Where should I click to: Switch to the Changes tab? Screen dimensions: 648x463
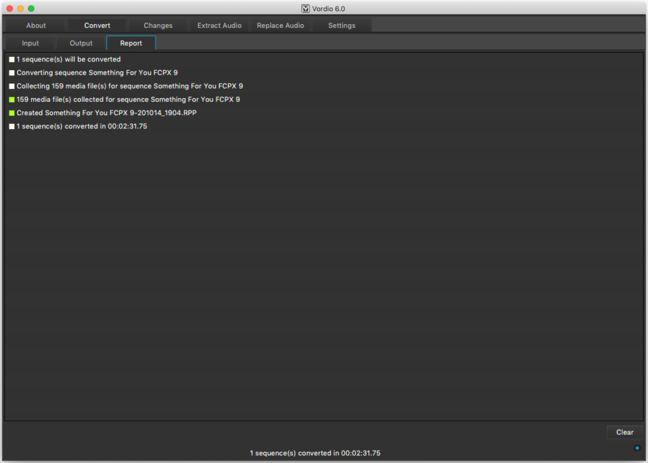[158, 25]
